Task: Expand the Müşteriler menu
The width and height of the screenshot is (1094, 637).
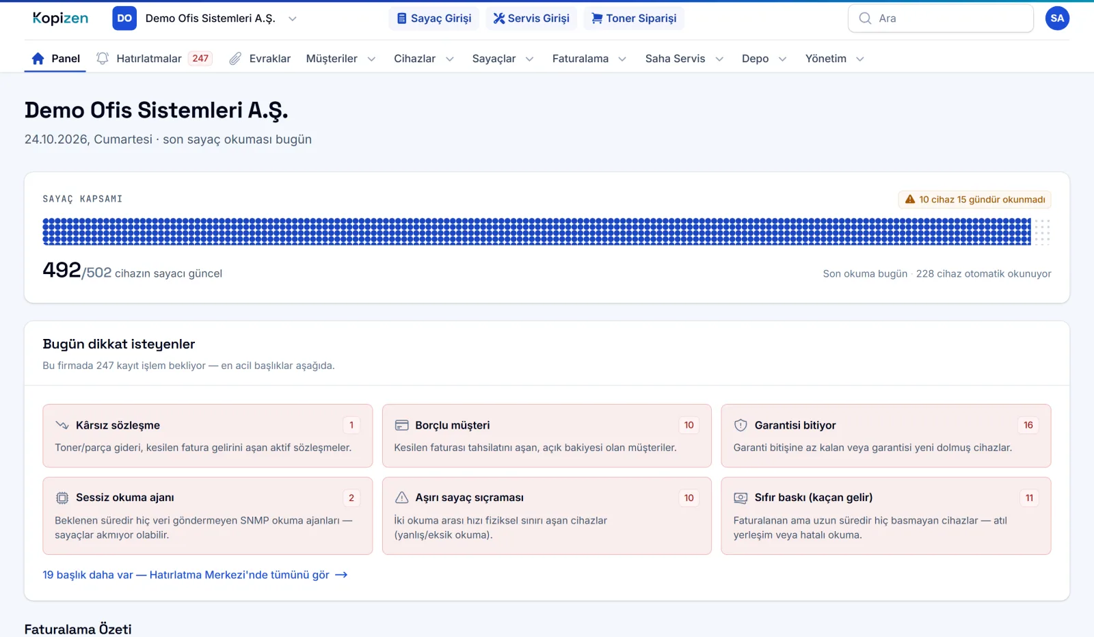Action: pyautogui.click(x=341, y=59)
